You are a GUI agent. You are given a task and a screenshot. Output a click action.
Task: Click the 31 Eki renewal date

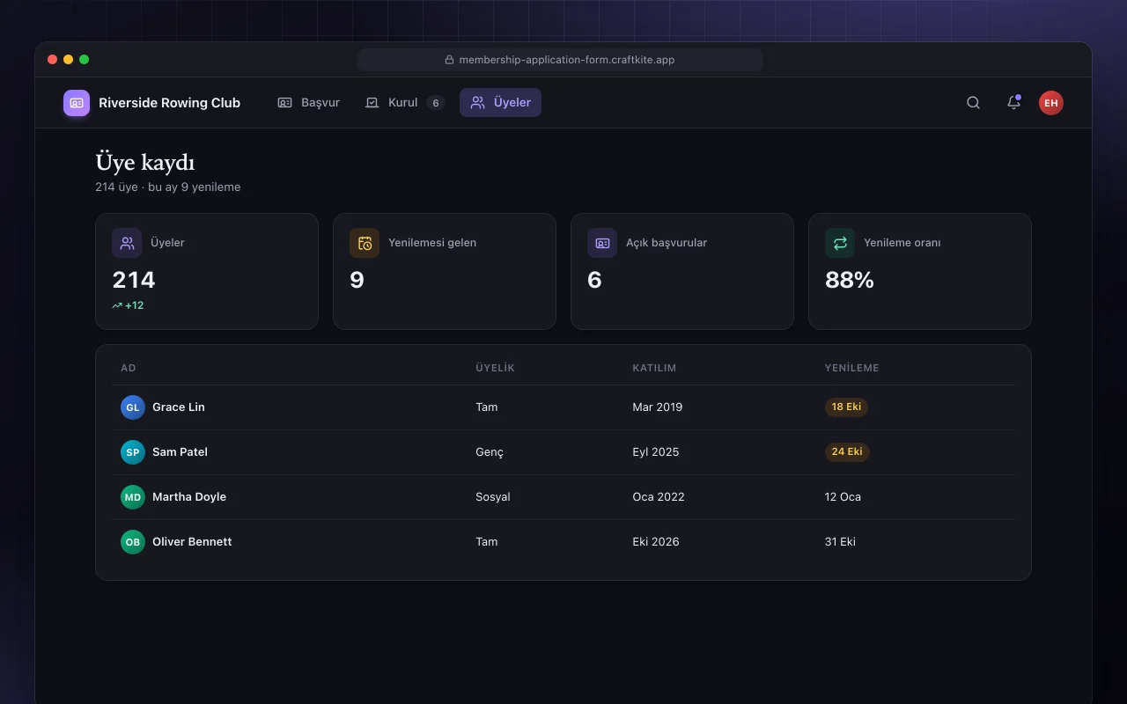pos(840,542)
